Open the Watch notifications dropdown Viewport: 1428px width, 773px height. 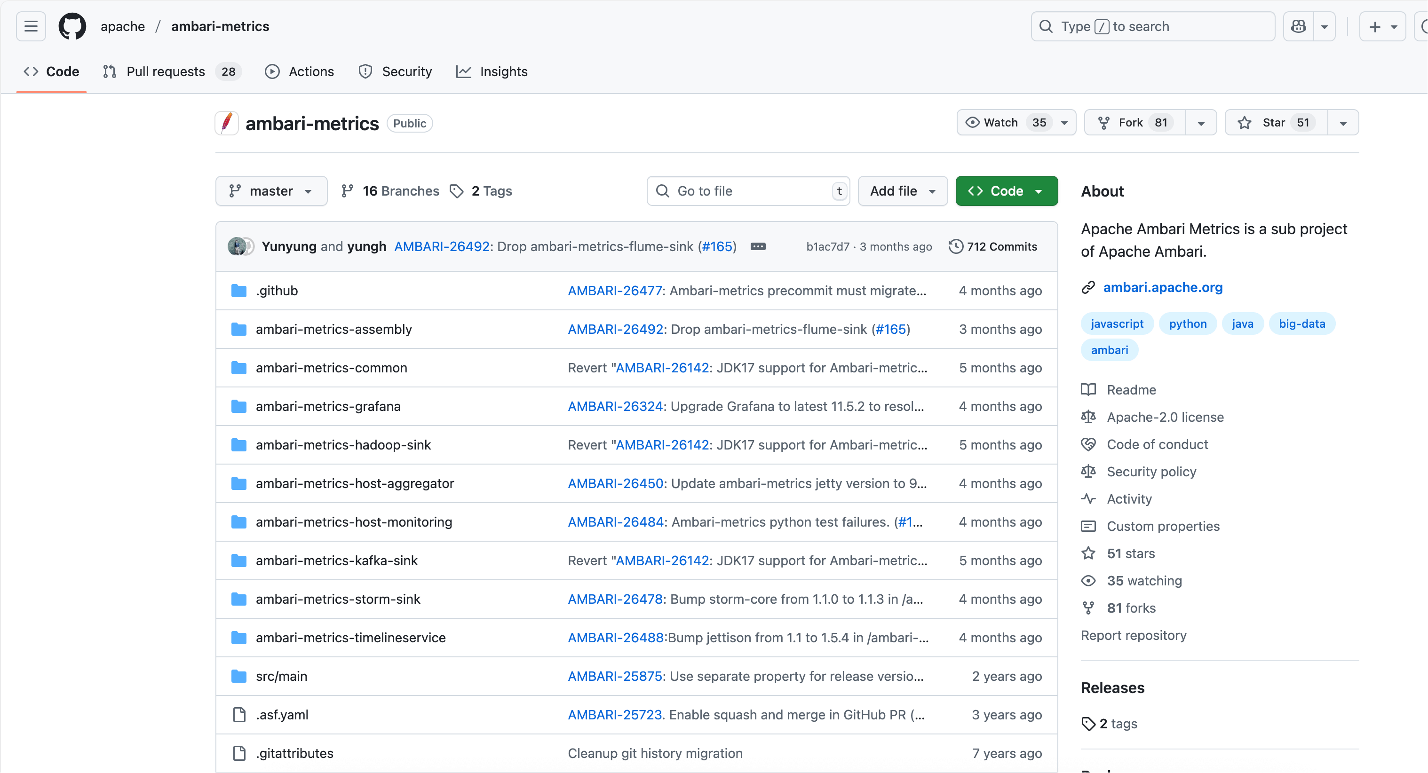(1015, 122)
